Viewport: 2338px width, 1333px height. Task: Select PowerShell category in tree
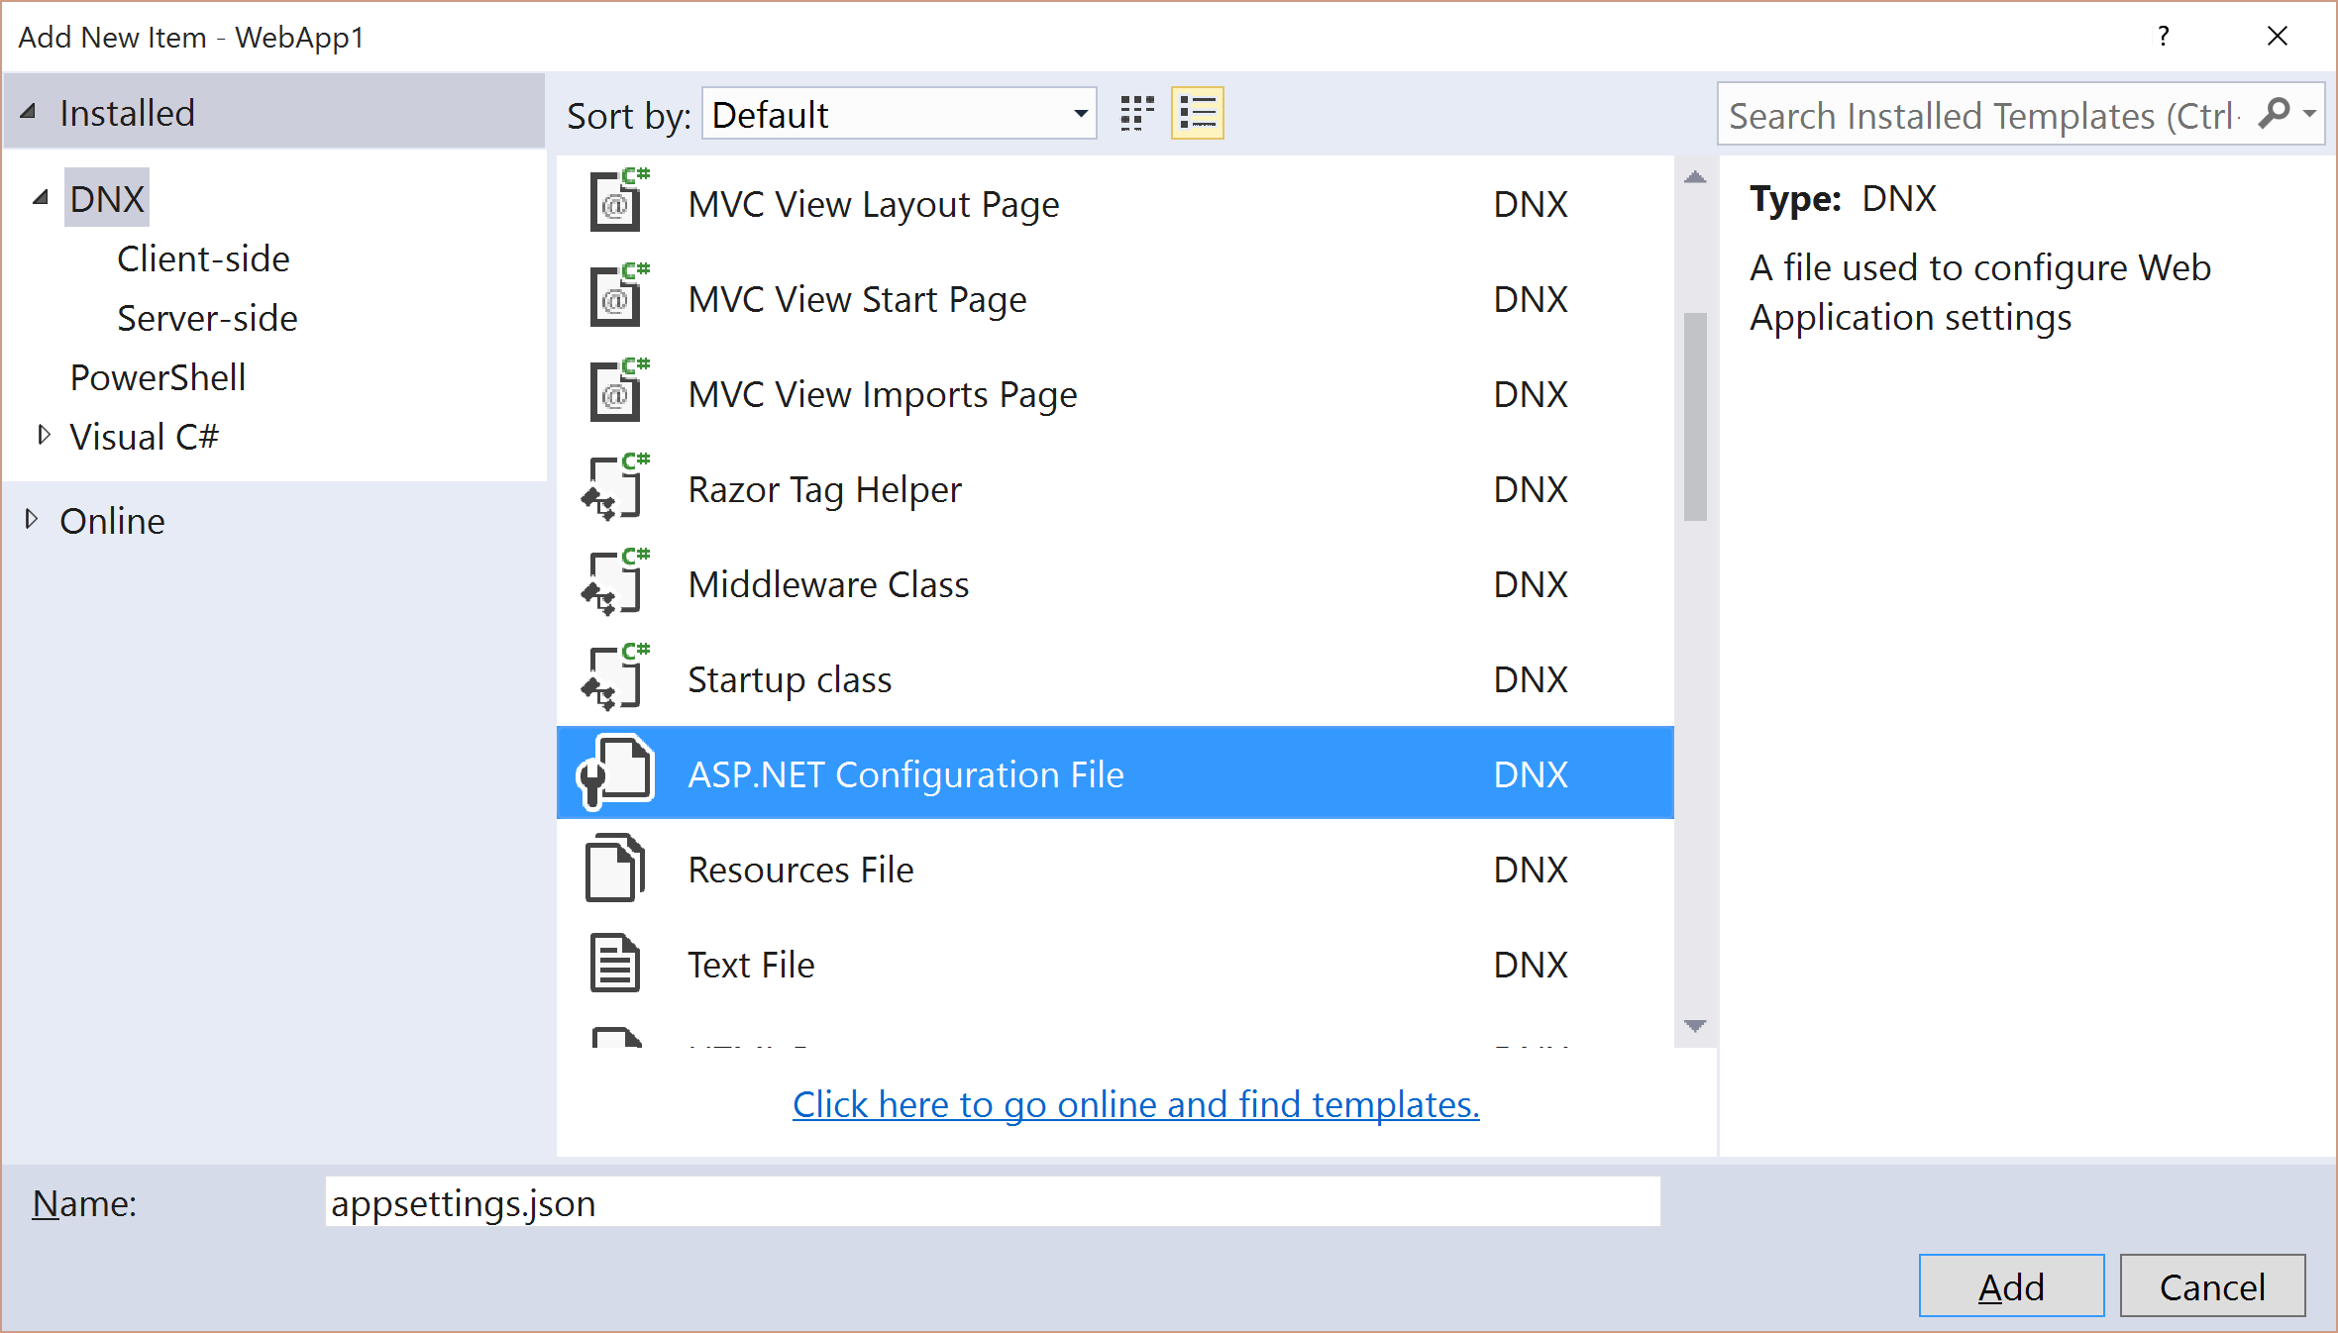[158, 377]
